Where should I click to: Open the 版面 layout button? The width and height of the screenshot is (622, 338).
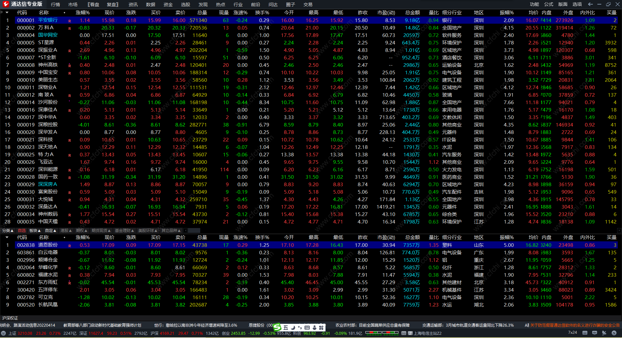563,4
